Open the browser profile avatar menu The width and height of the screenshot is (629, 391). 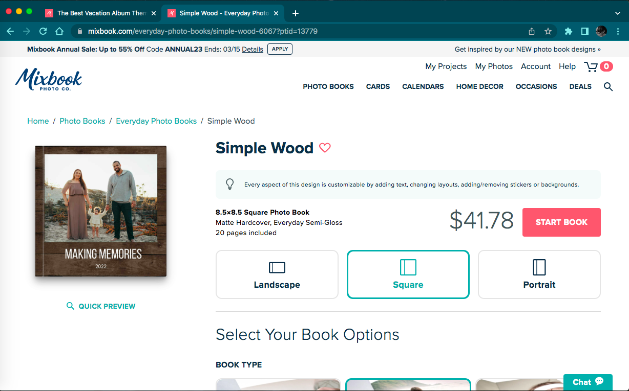tap(601, 31)
